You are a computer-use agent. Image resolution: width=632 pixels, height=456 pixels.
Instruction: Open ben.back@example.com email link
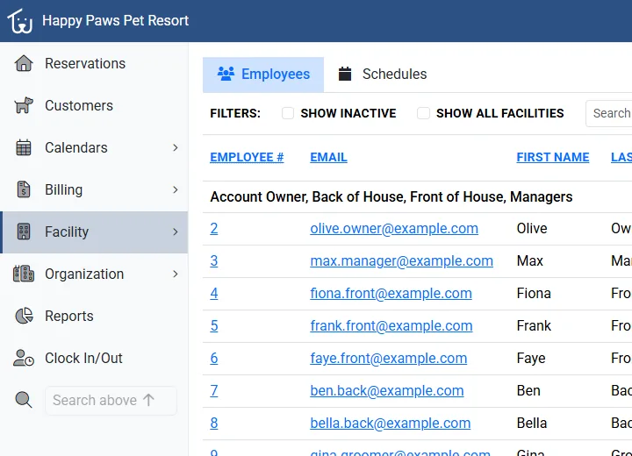(387, 391)
